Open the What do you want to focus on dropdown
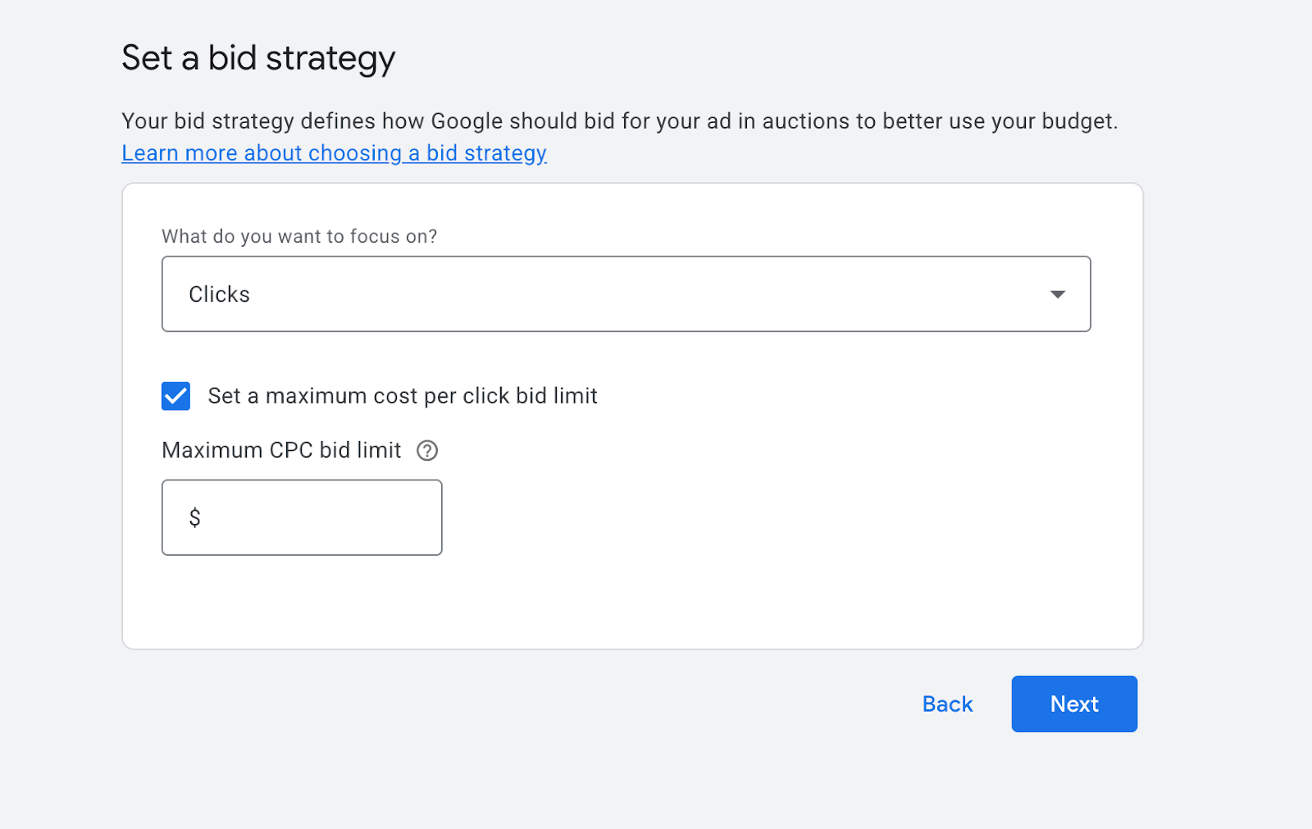This screenshot has width=1312, height=829. [626, 294]
